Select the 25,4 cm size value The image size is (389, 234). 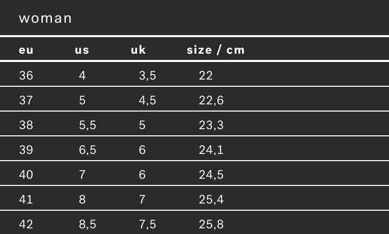coord(211,199)
